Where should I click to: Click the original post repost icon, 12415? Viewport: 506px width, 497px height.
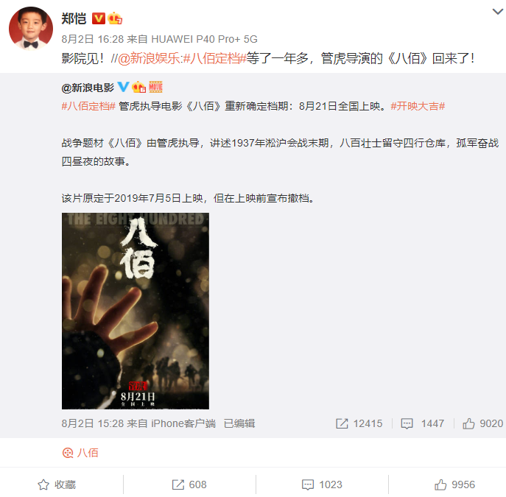click(359, 423)
